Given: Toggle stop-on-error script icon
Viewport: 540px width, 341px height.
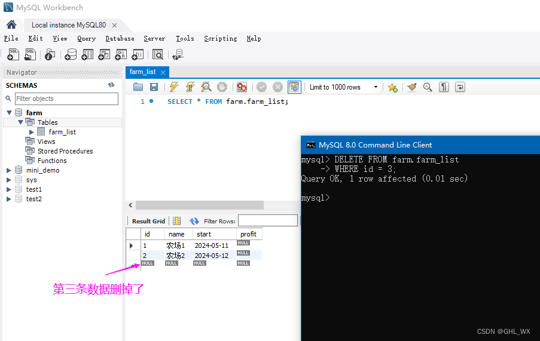Looking at the screenshot, I should [242, 87].
